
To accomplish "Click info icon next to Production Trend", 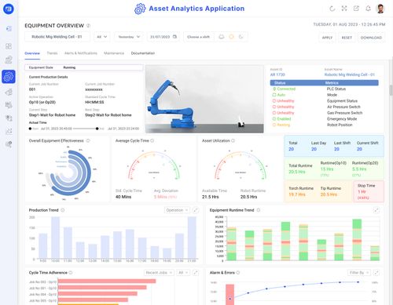I will (63, 210).
